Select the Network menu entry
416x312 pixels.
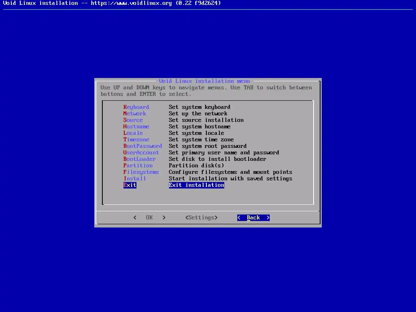tap(134, 114)
